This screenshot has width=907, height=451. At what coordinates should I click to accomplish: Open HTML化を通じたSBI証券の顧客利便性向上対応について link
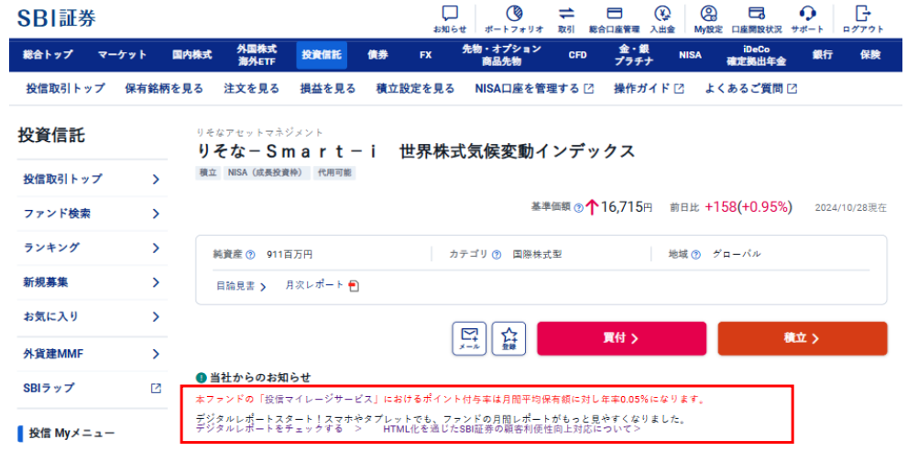point(512,429)
